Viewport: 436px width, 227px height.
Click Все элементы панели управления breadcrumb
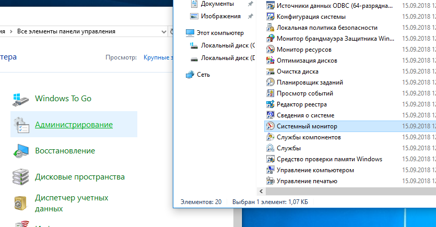coord(66,32)
